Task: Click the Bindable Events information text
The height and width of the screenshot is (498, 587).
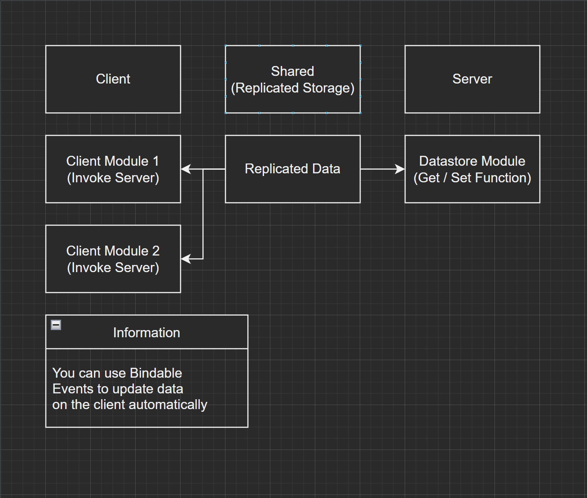Action: [130, 388]
